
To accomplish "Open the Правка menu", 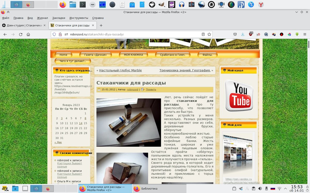I will tap(18, 18).
